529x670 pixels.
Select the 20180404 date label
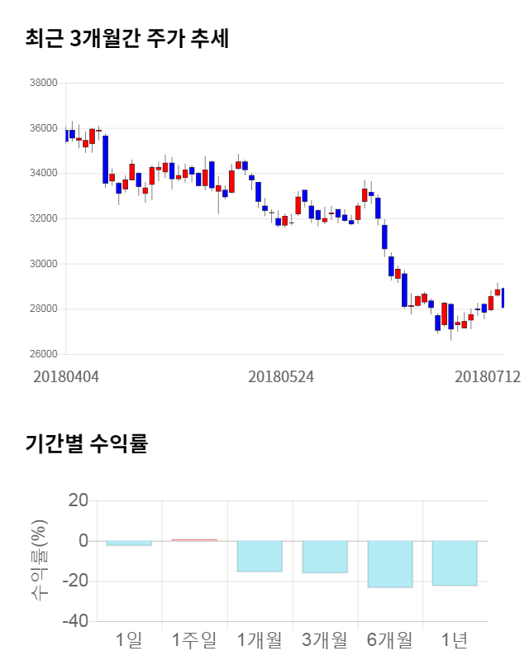[x=66, y=376]
